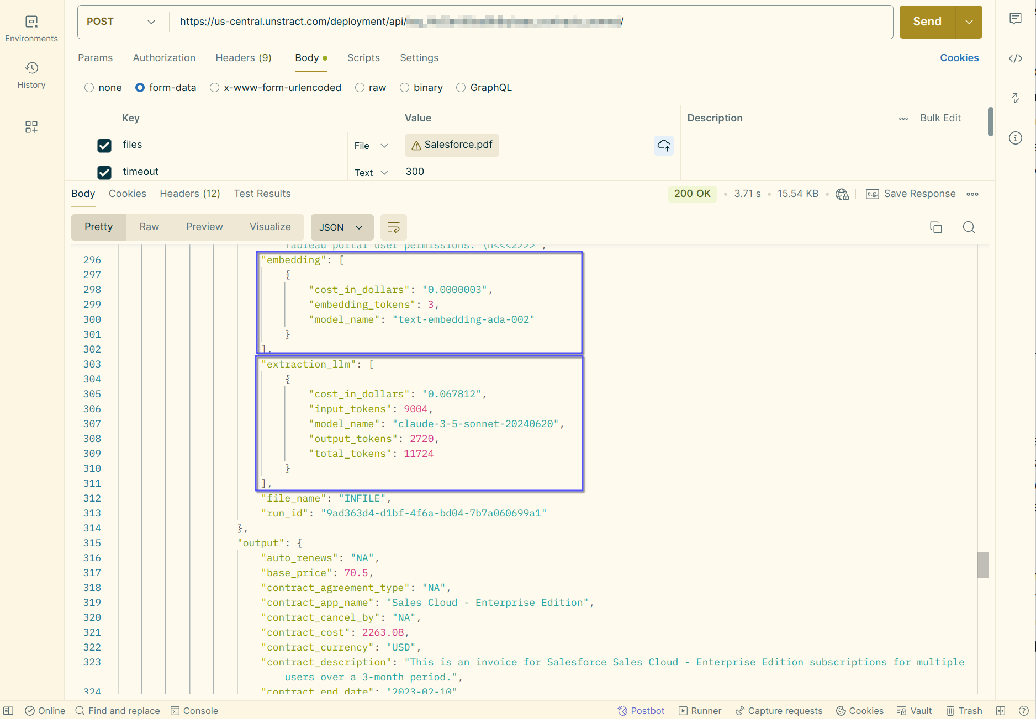Switch response view to Visualize
Screen dimensions: 1036x719
270,227
